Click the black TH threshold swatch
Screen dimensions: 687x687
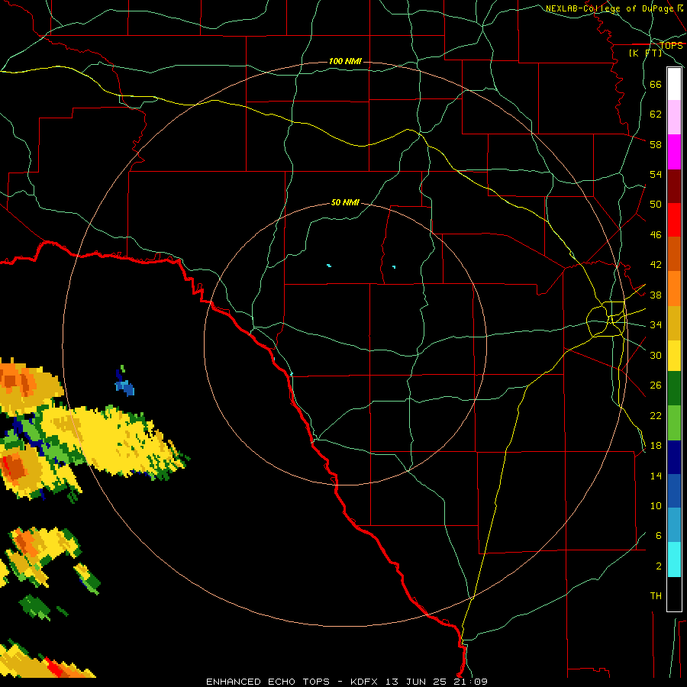coord(674,594)
